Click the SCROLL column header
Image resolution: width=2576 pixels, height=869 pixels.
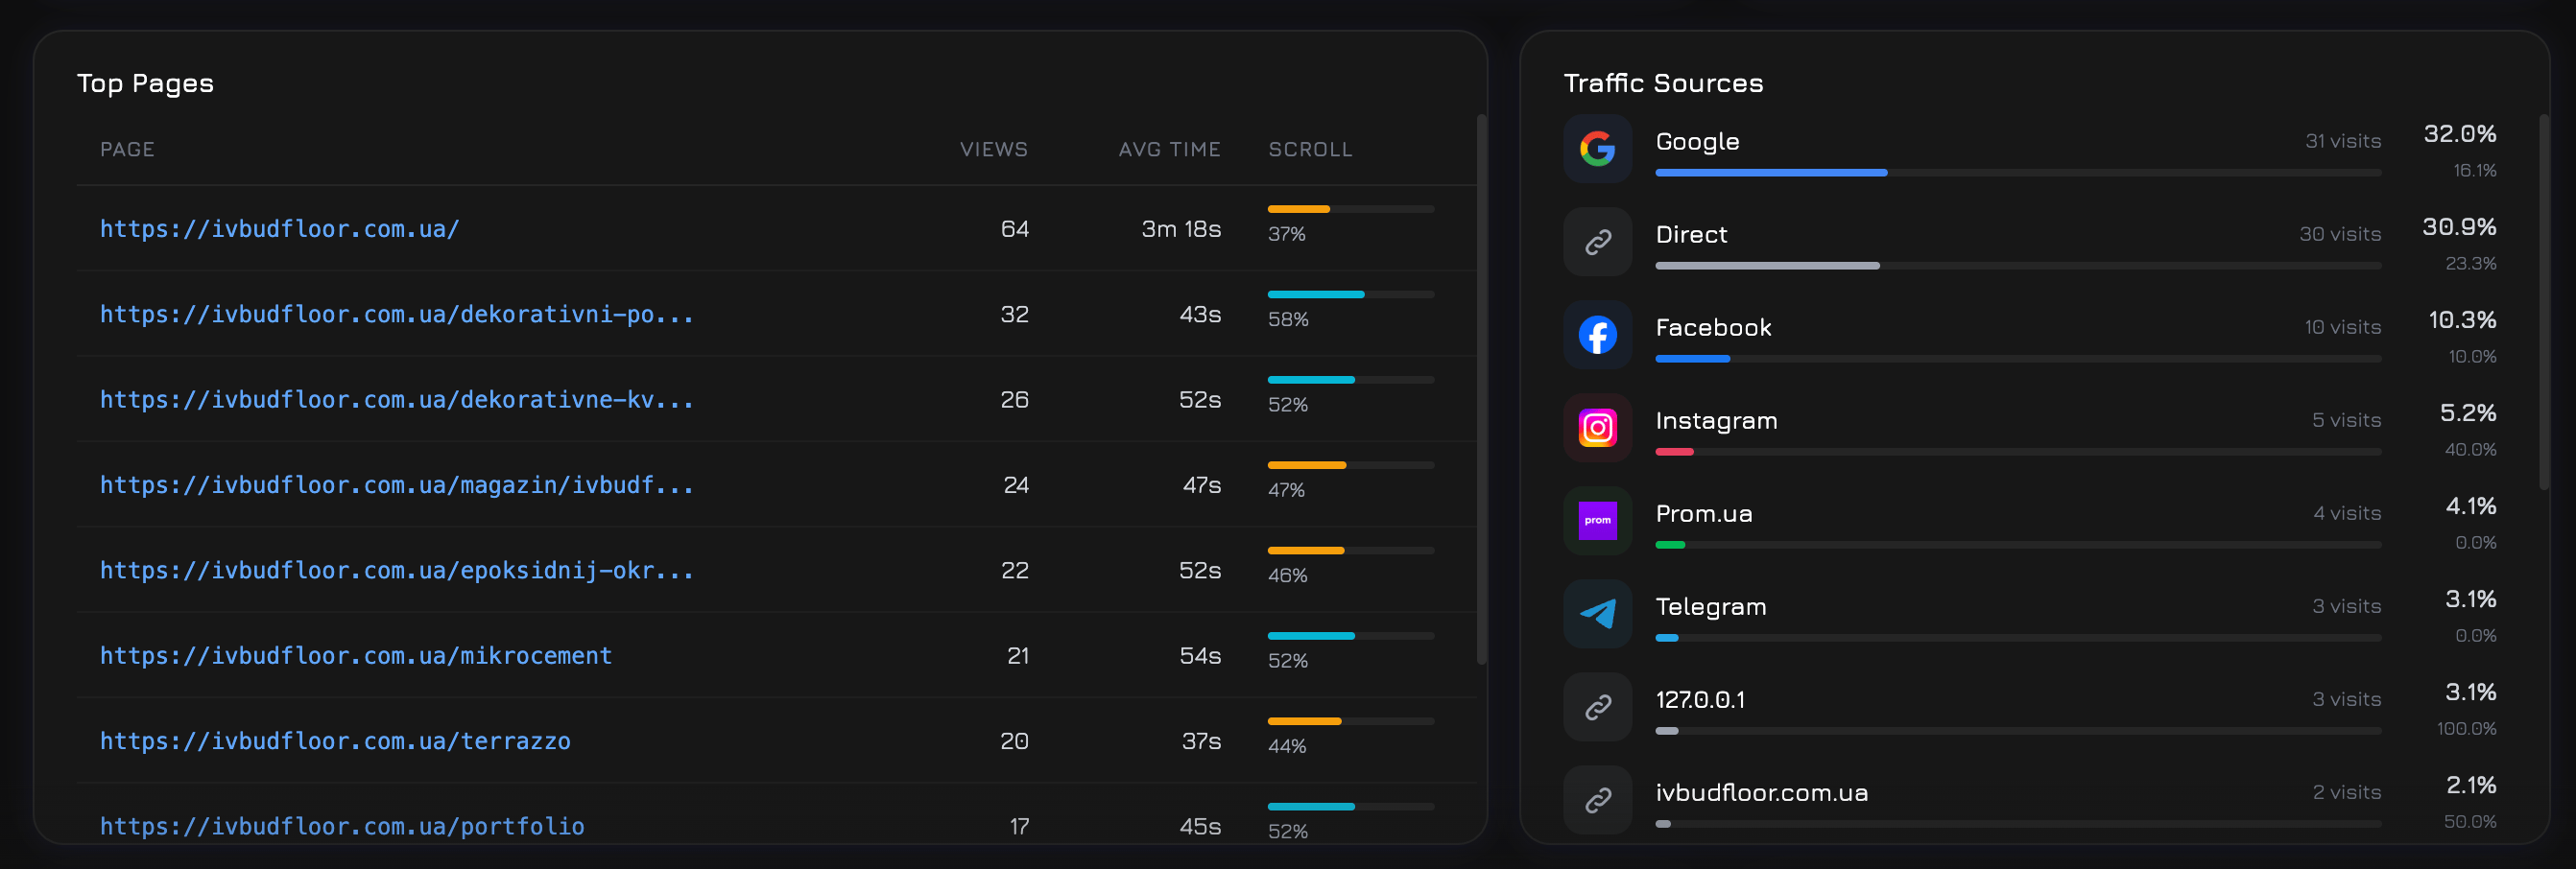[1310, 149]
